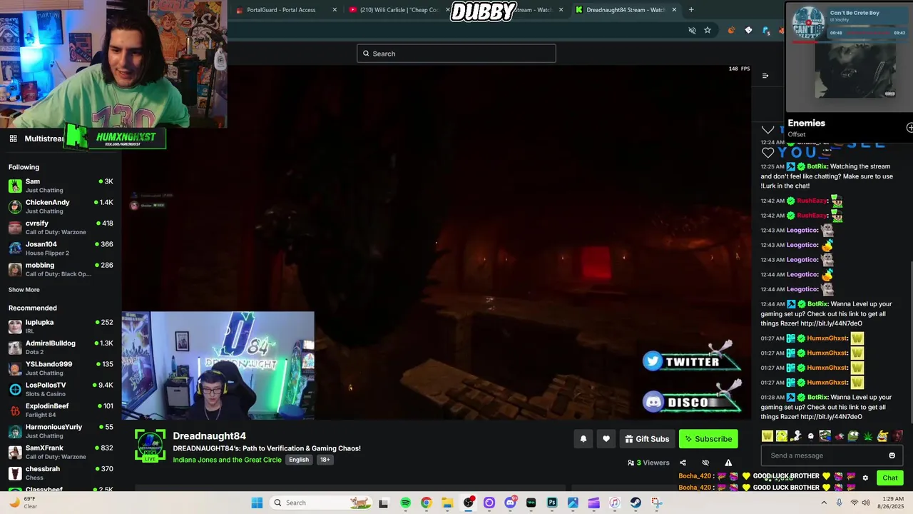Bookmark page with the star icon
913x514 pixels.
(708, 30)
